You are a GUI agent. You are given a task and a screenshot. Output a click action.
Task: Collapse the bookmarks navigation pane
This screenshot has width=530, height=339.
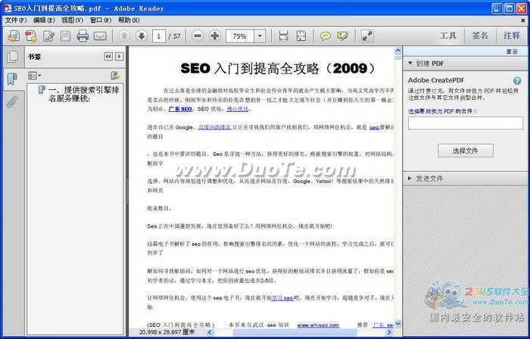click(x=108, y=57)
